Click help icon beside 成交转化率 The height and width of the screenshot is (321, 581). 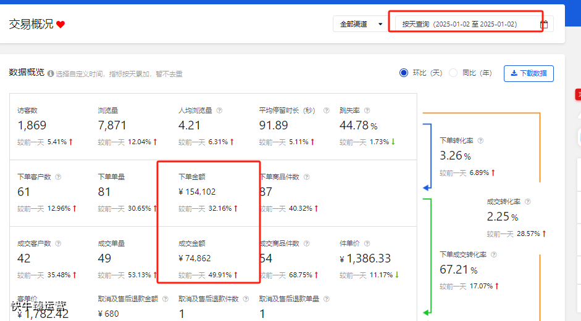click(x=528, y=201)
